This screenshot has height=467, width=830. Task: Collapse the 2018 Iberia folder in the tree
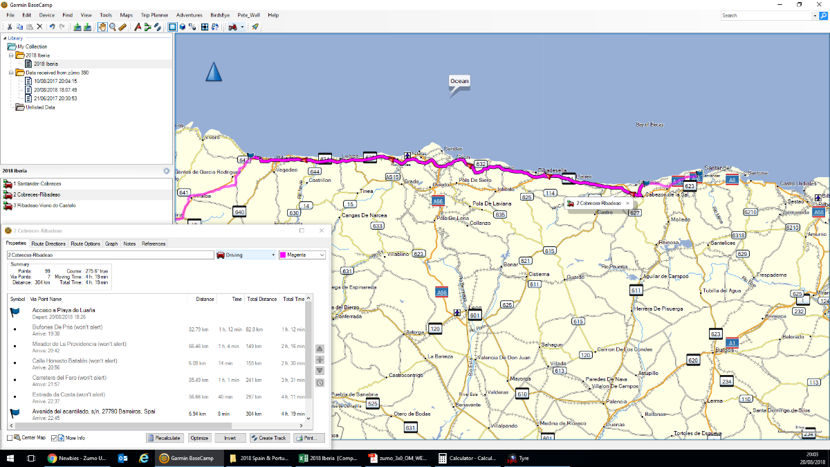coord(11,55)
